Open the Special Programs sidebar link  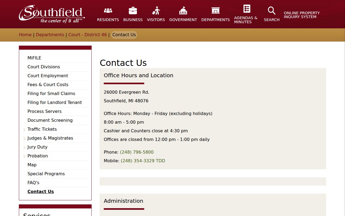(x=46, y=174)
